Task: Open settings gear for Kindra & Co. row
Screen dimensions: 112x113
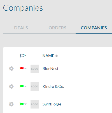Action: tap(11, 86)
